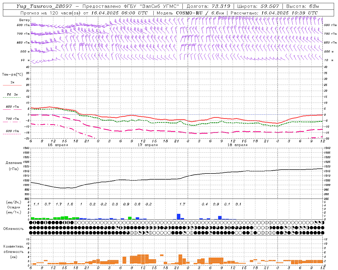Click the 0.7 three-hour precipitation value
The width and height of the screenshot is (338, 270).
point(48,204)
